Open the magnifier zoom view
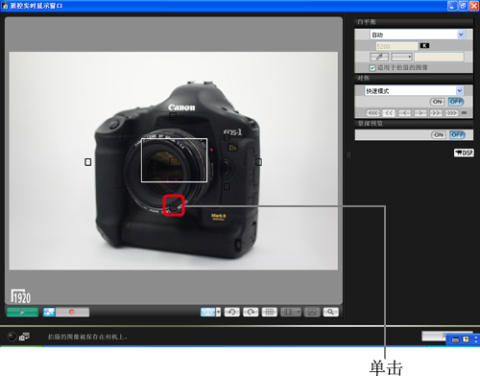The image size is (480, 376). click(330, 312)
